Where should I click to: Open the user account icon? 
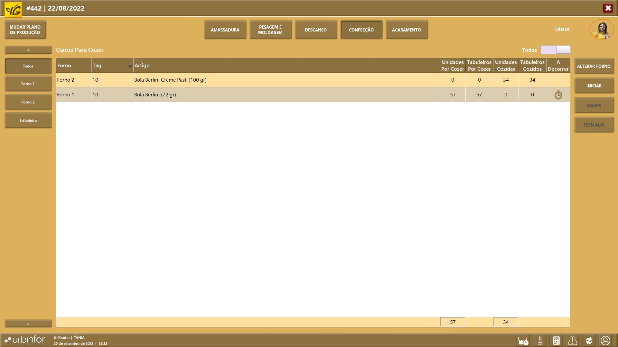[605, 341]
